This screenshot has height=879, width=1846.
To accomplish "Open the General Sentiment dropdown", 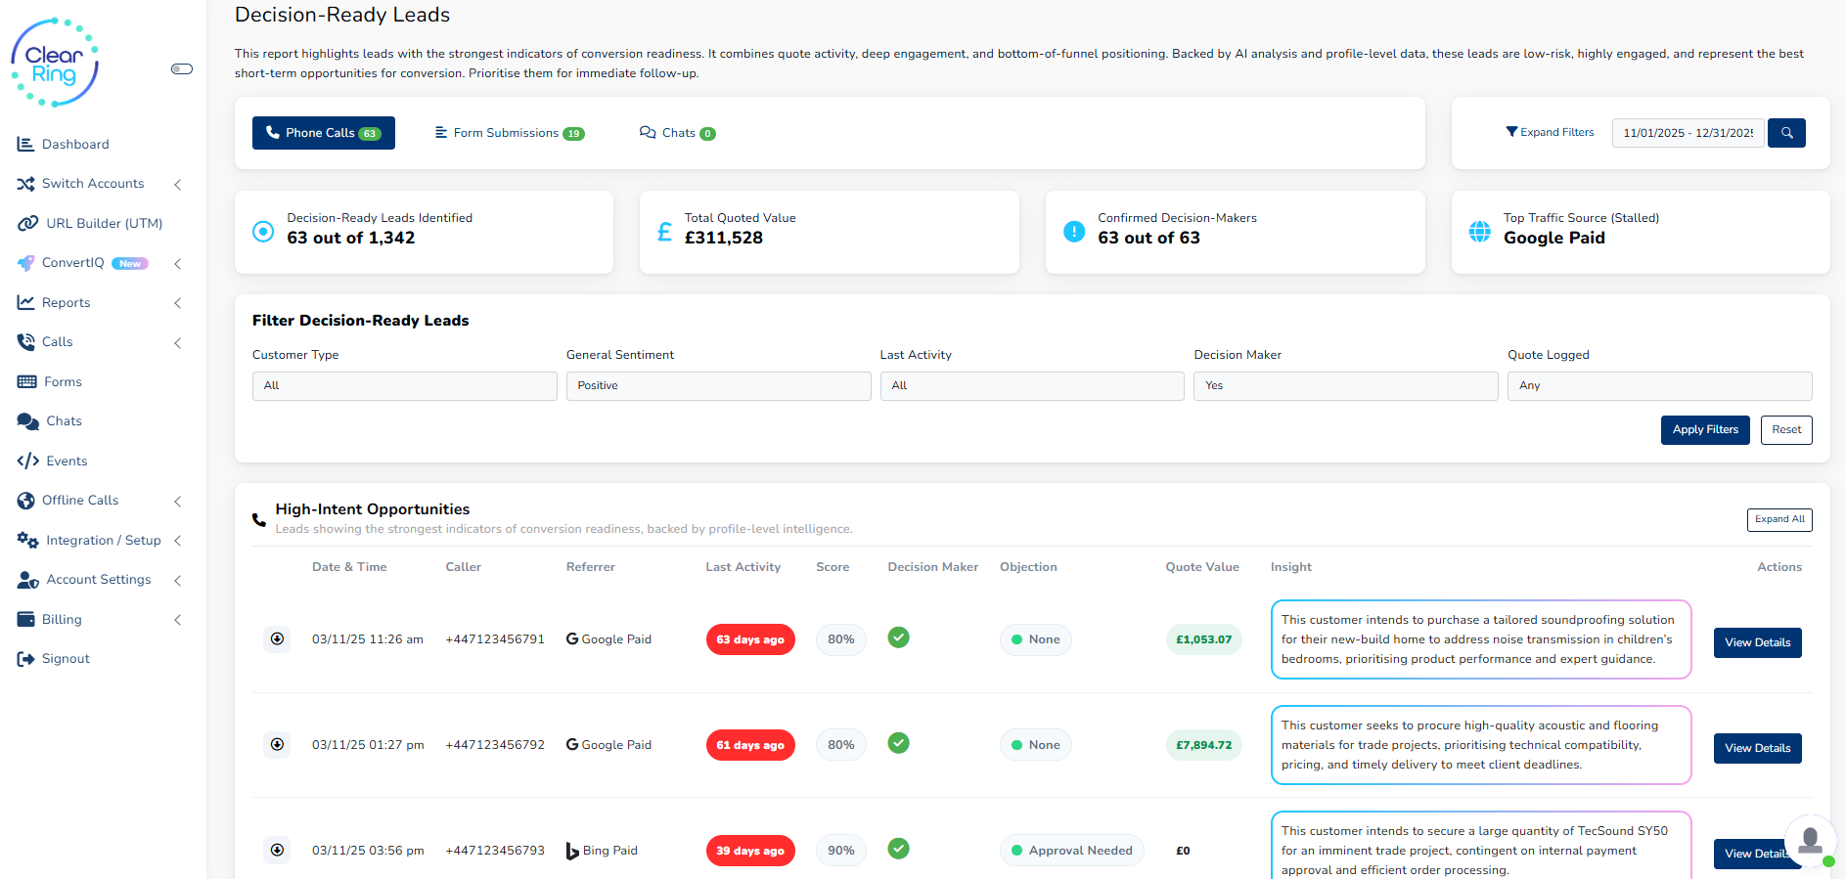I will click(x=718, y=386).
